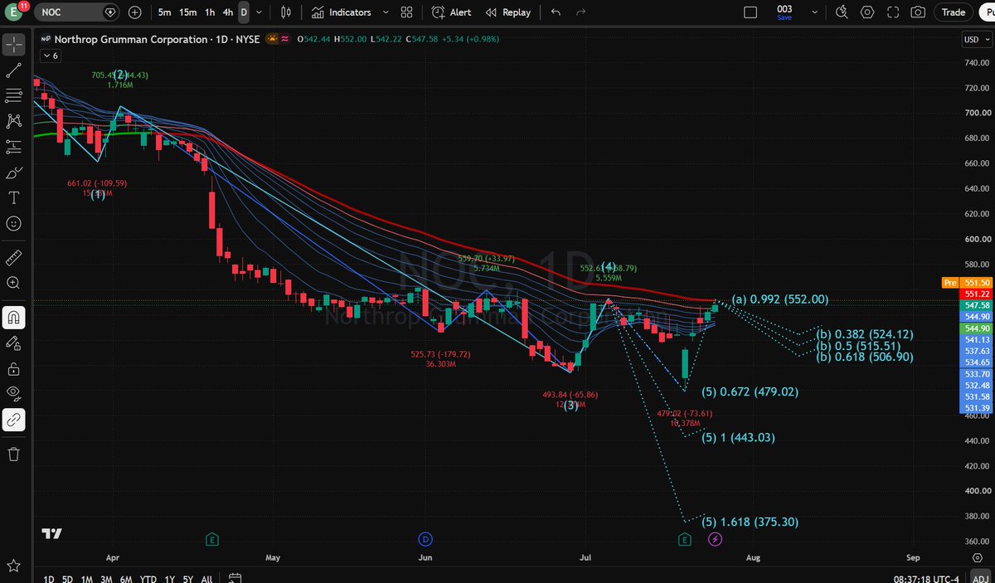Start bar Replay mode
The image size is (995, 583).
pyautogui.click(x=507, y=12)
